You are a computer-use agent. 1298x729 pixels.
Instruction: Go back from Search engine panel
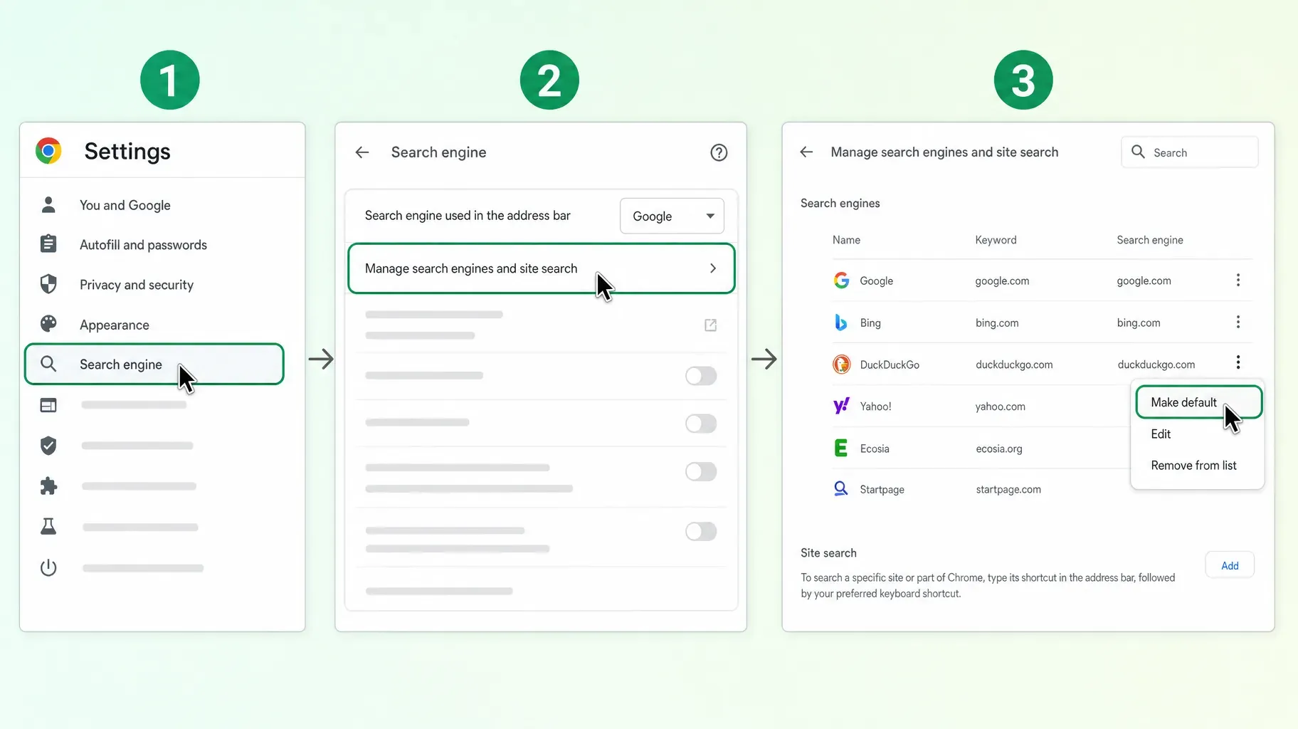point(362,152)
